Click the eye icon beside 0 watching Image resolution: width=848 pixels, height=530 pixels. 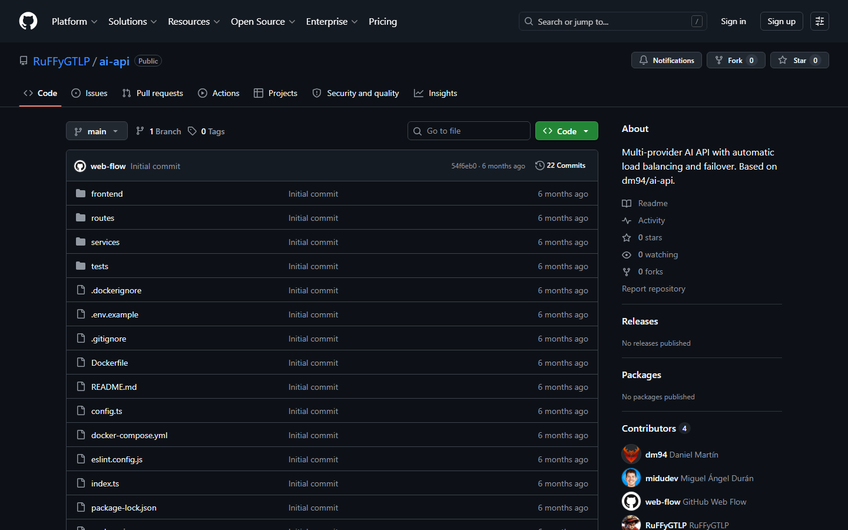click(x=627, y=254)
